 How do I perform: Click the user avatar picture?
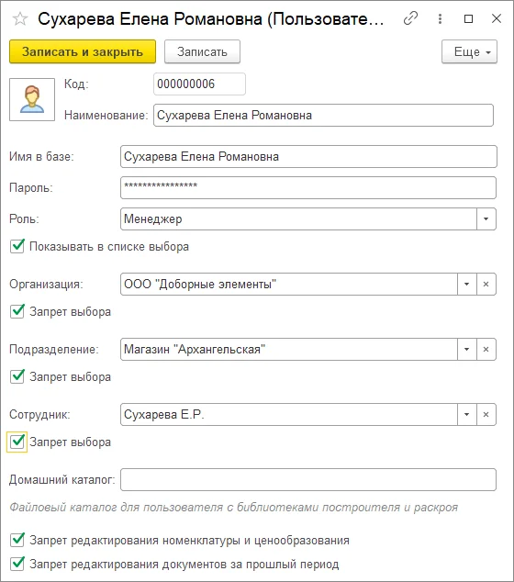click(32, 99)
